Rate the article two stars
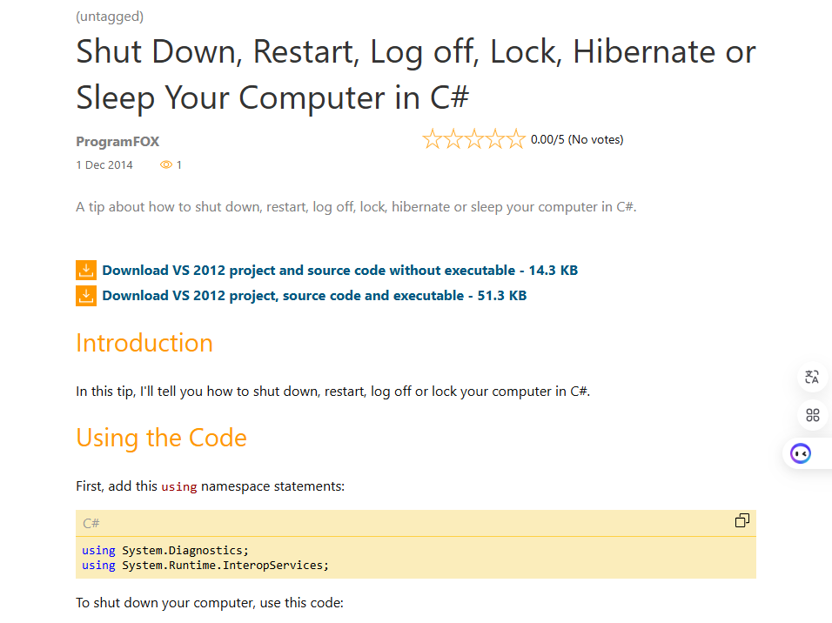The image size is (832, 623). 453,139
